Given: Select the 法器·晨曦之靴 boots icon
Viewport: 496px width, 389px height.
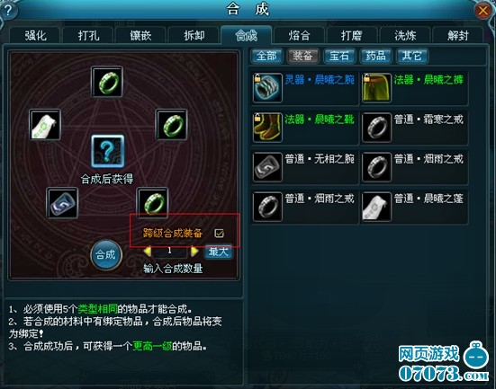Looking at the screenshot, I should 267,128.
